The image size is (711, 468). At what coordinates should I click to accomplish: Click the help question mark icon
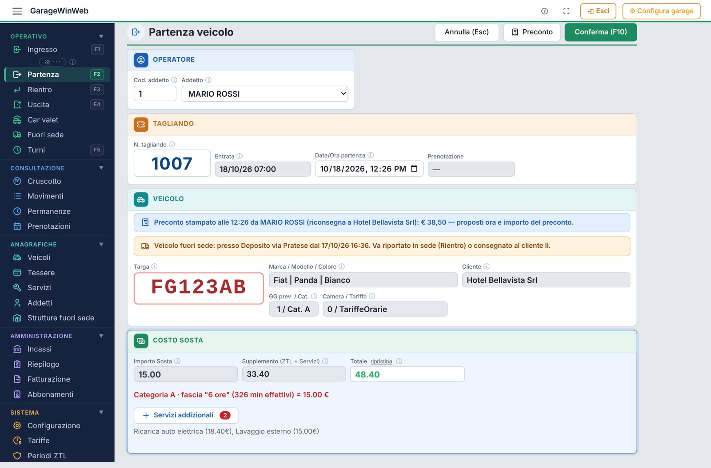pyautogui.click(x=544, y=11)
